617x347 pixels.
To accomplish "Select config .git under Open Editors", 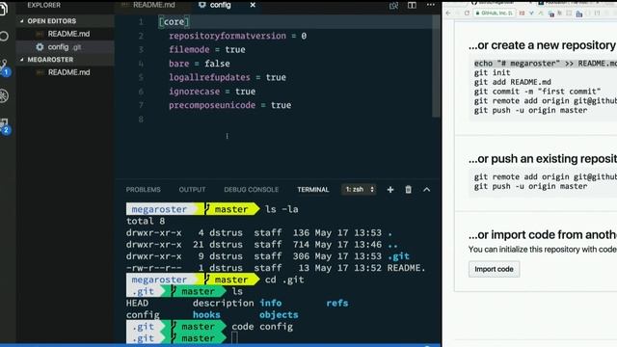I will [x=65, y=47].
